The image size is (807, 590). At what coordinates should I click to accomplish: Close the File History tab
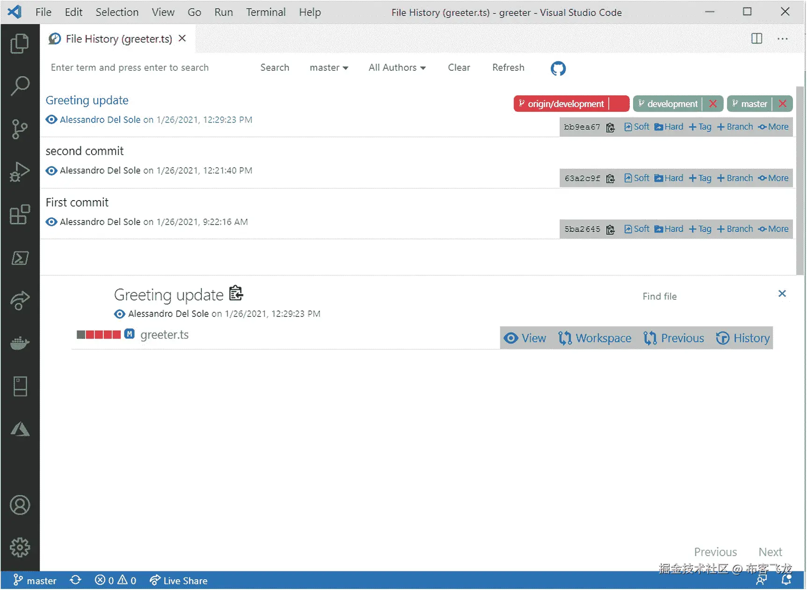click(x=182, y=38)
